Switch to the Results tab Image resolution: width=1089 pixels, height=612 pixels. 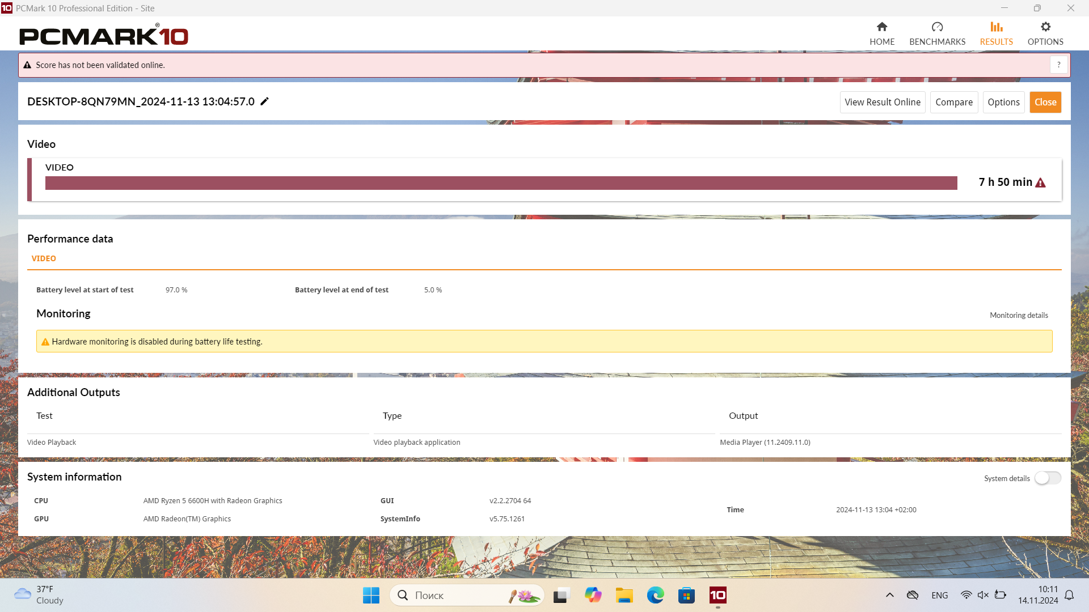(x=996, y=33)
